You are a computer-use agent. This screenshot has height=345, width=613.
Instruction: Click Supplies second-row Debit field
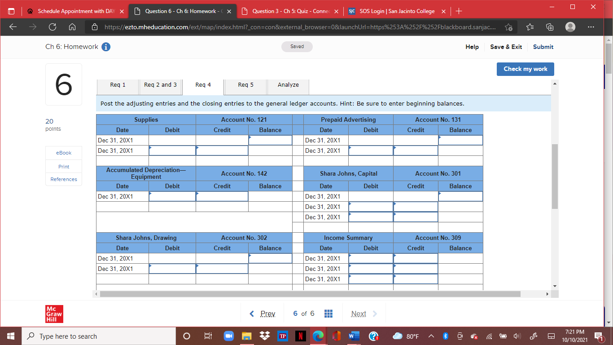pos(172,151)
